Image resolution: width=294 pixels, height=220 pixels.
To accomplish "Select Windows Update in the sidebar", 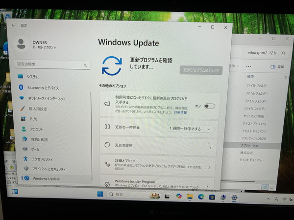I will coord(46,178).
